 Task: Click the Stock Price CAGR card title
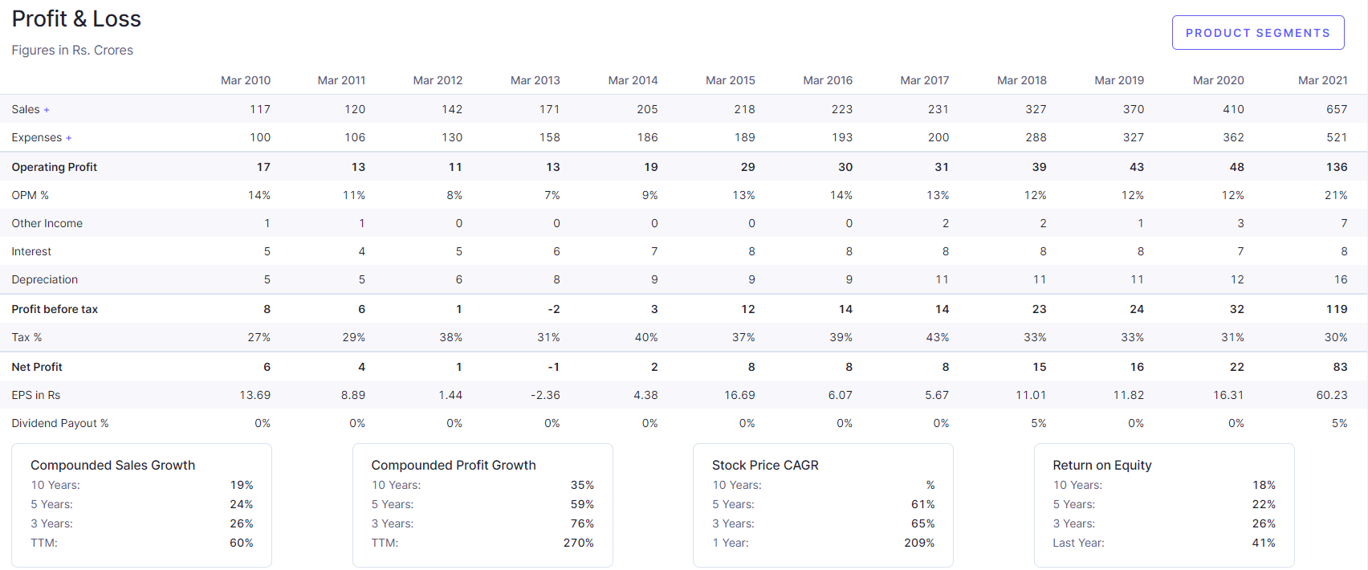764,465
